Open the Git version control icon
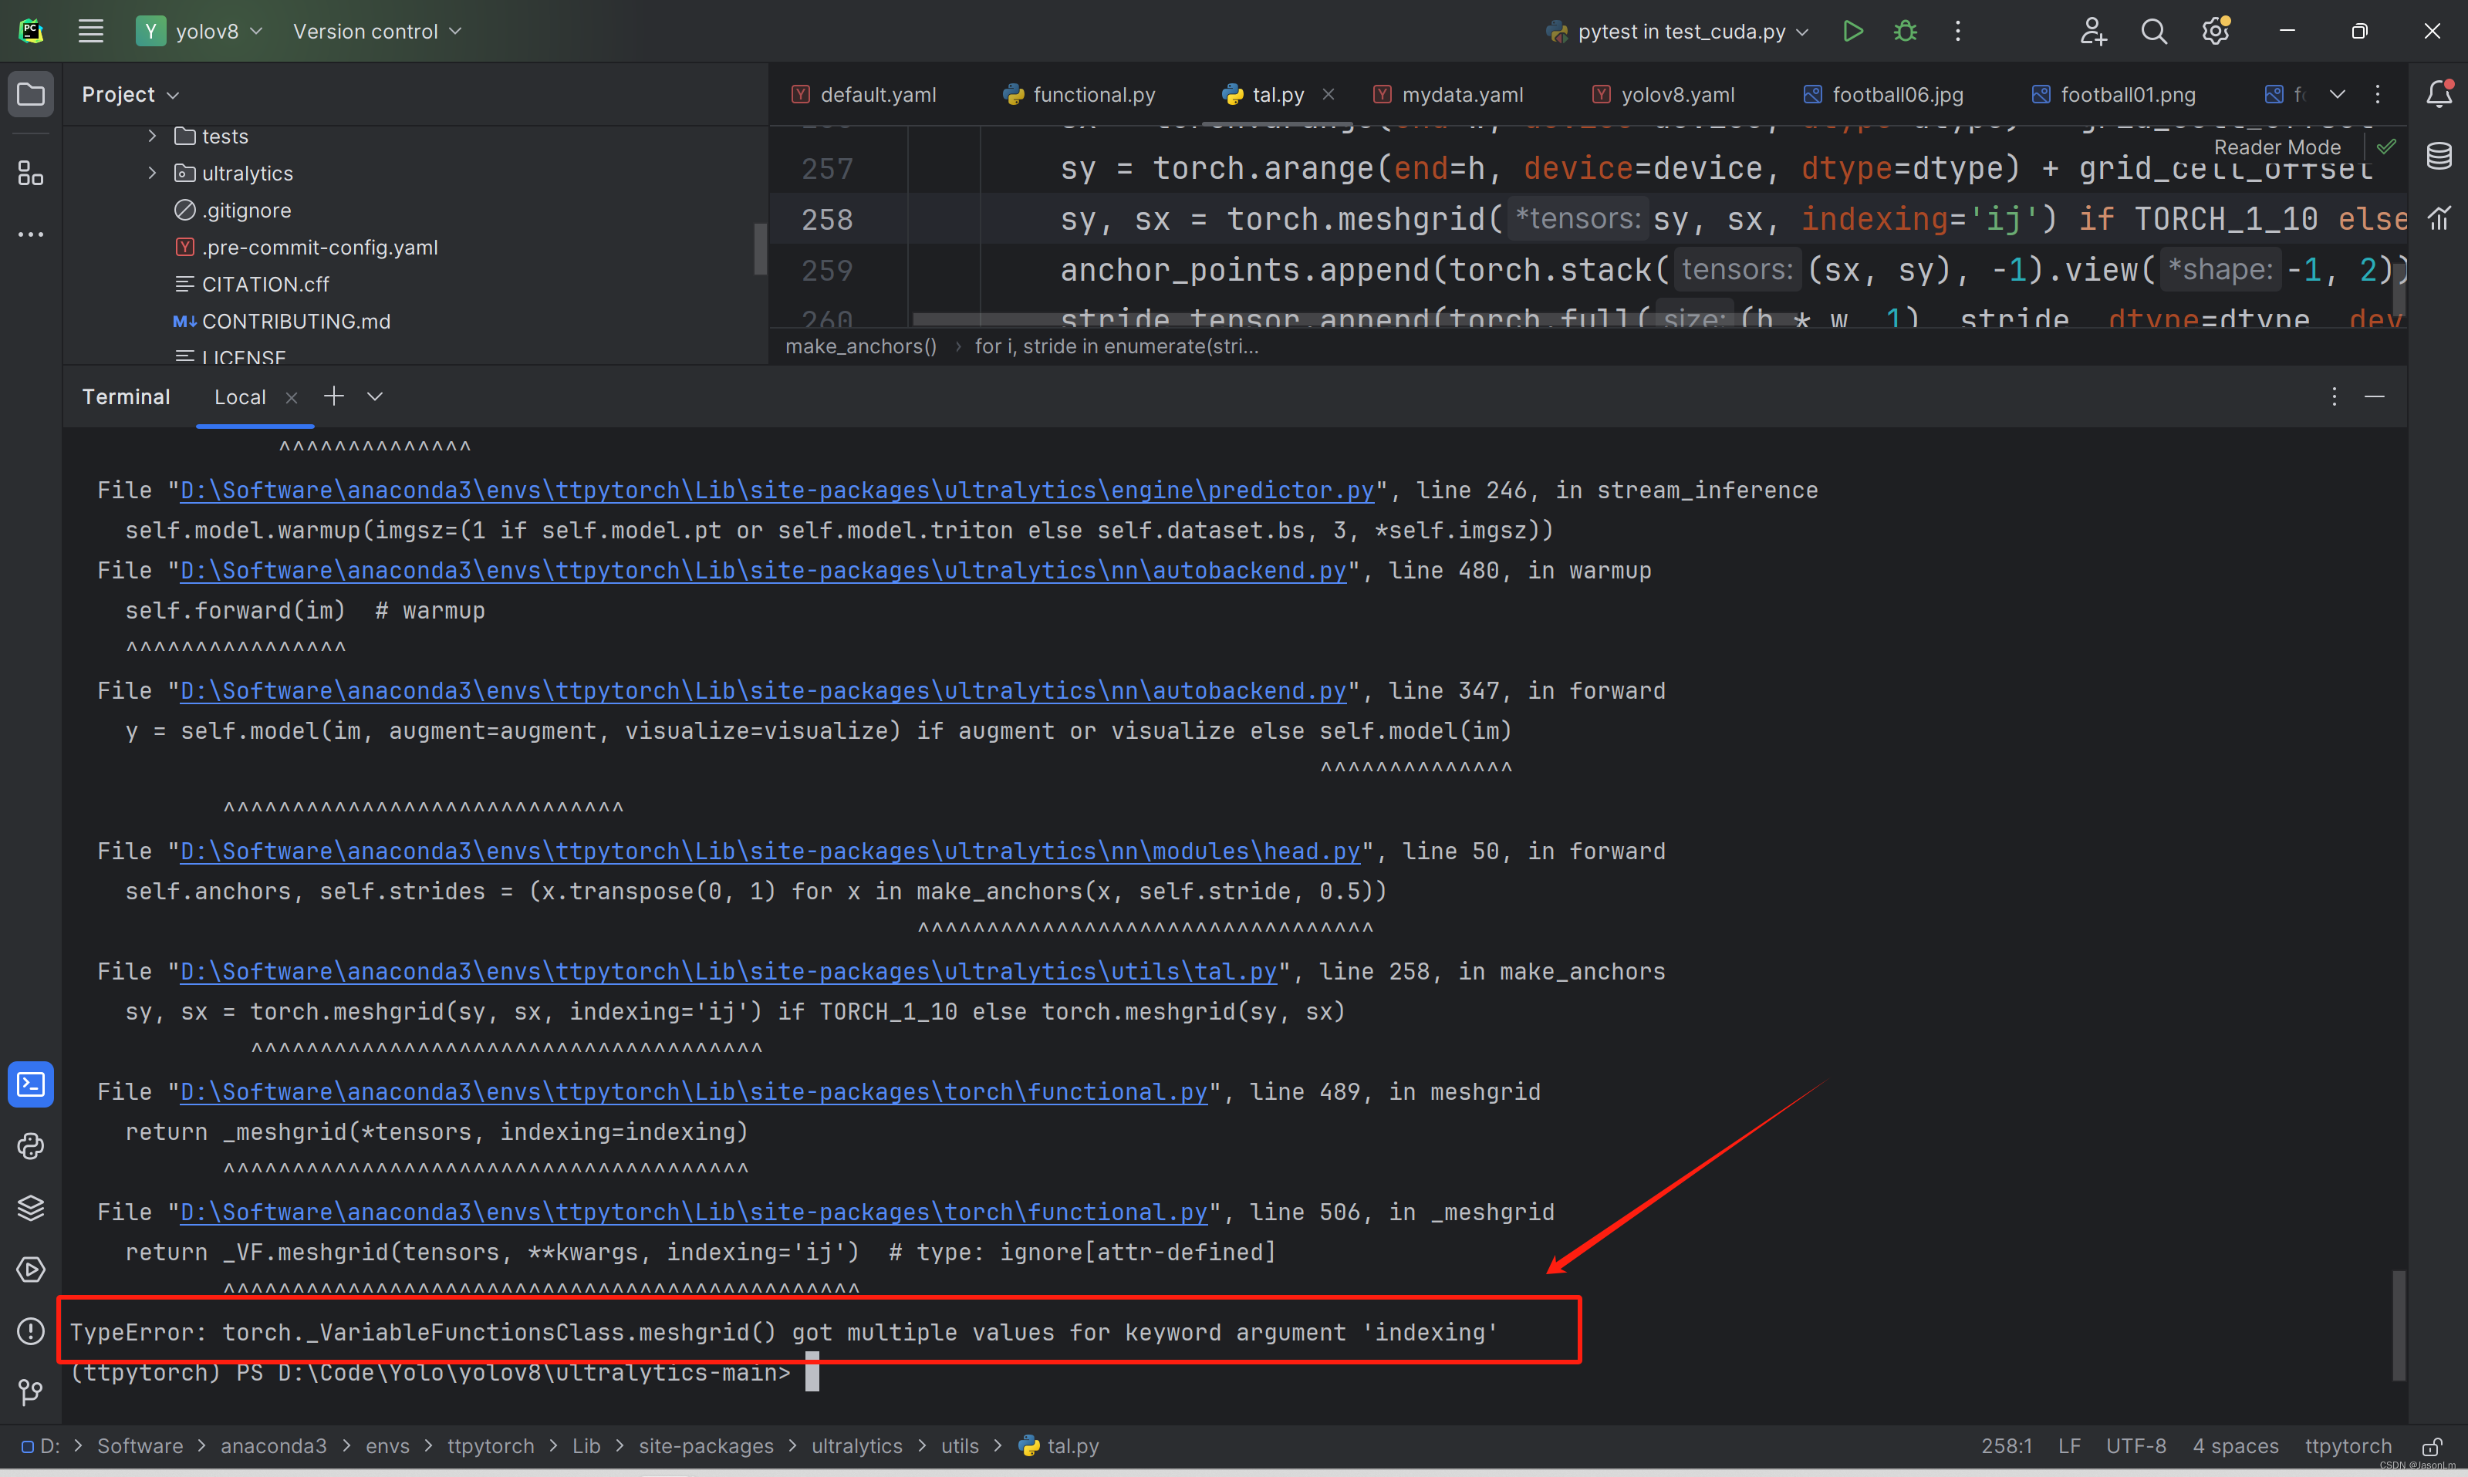Viewport: 2468px width, 1477px height. (31, 1391)
